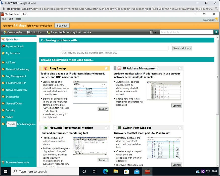Screen dimensions: 220x176
Task: Click the Search all tools button
Action: [182, 48]
